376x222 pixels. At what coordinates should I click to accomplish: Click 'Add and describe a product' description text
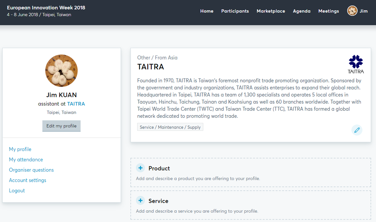click(x=198, y=178)
